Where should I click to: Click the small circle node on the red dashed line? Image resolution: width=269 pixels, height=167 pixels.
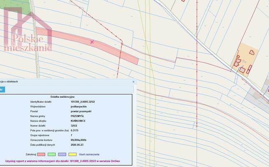[x=122, y=44]
